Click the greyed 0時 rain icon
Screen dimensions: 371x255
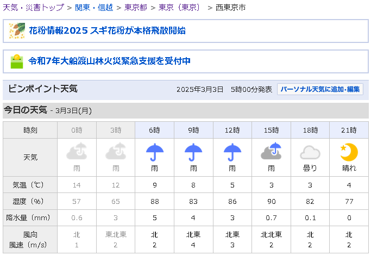pos(77,152)
